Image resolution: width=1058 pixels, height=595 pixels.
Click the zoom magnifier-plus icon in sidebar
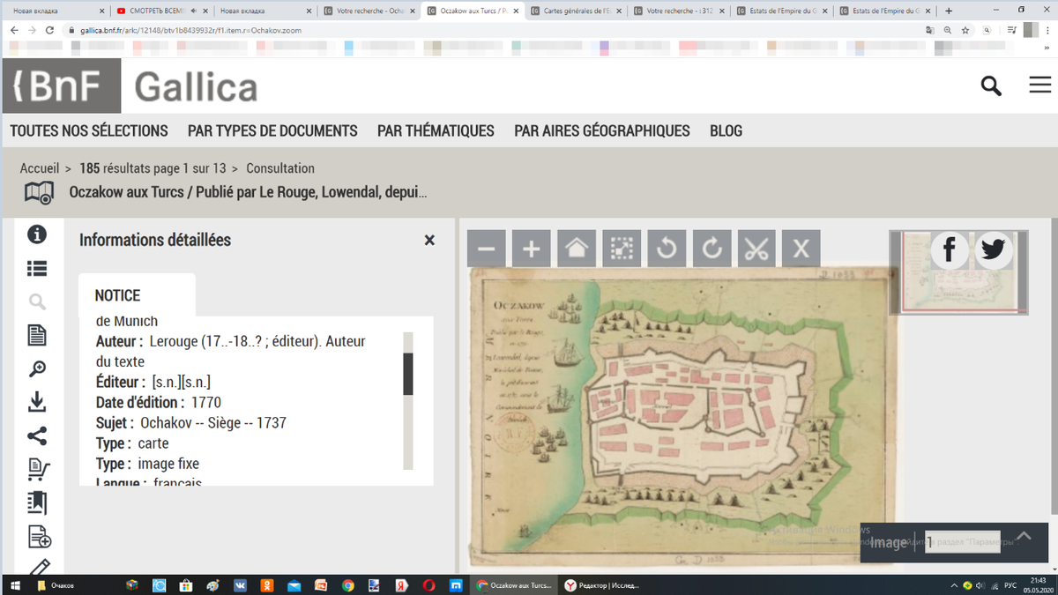coord(37,368)
